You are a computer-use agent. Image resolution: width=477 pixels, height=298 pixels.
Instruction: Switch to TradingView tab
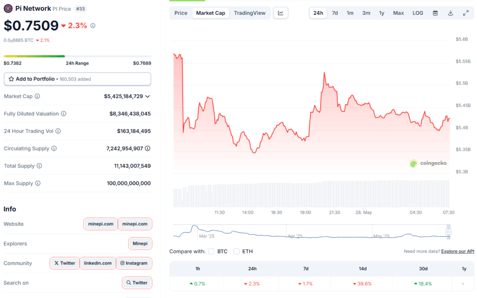click(x=250, y=13)
